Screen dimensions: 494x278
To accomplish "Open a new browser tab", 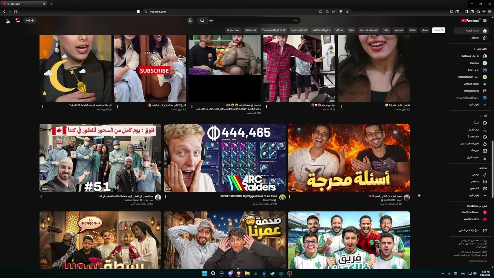I will (51, 4).
